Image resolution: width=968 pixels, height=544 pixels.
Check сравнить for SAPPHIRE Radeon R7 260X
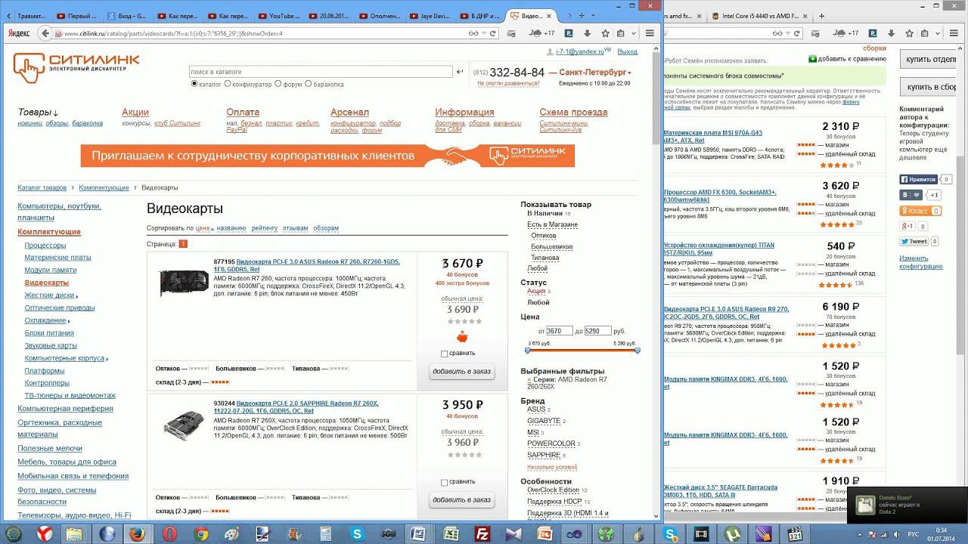[x=444, y=483]
